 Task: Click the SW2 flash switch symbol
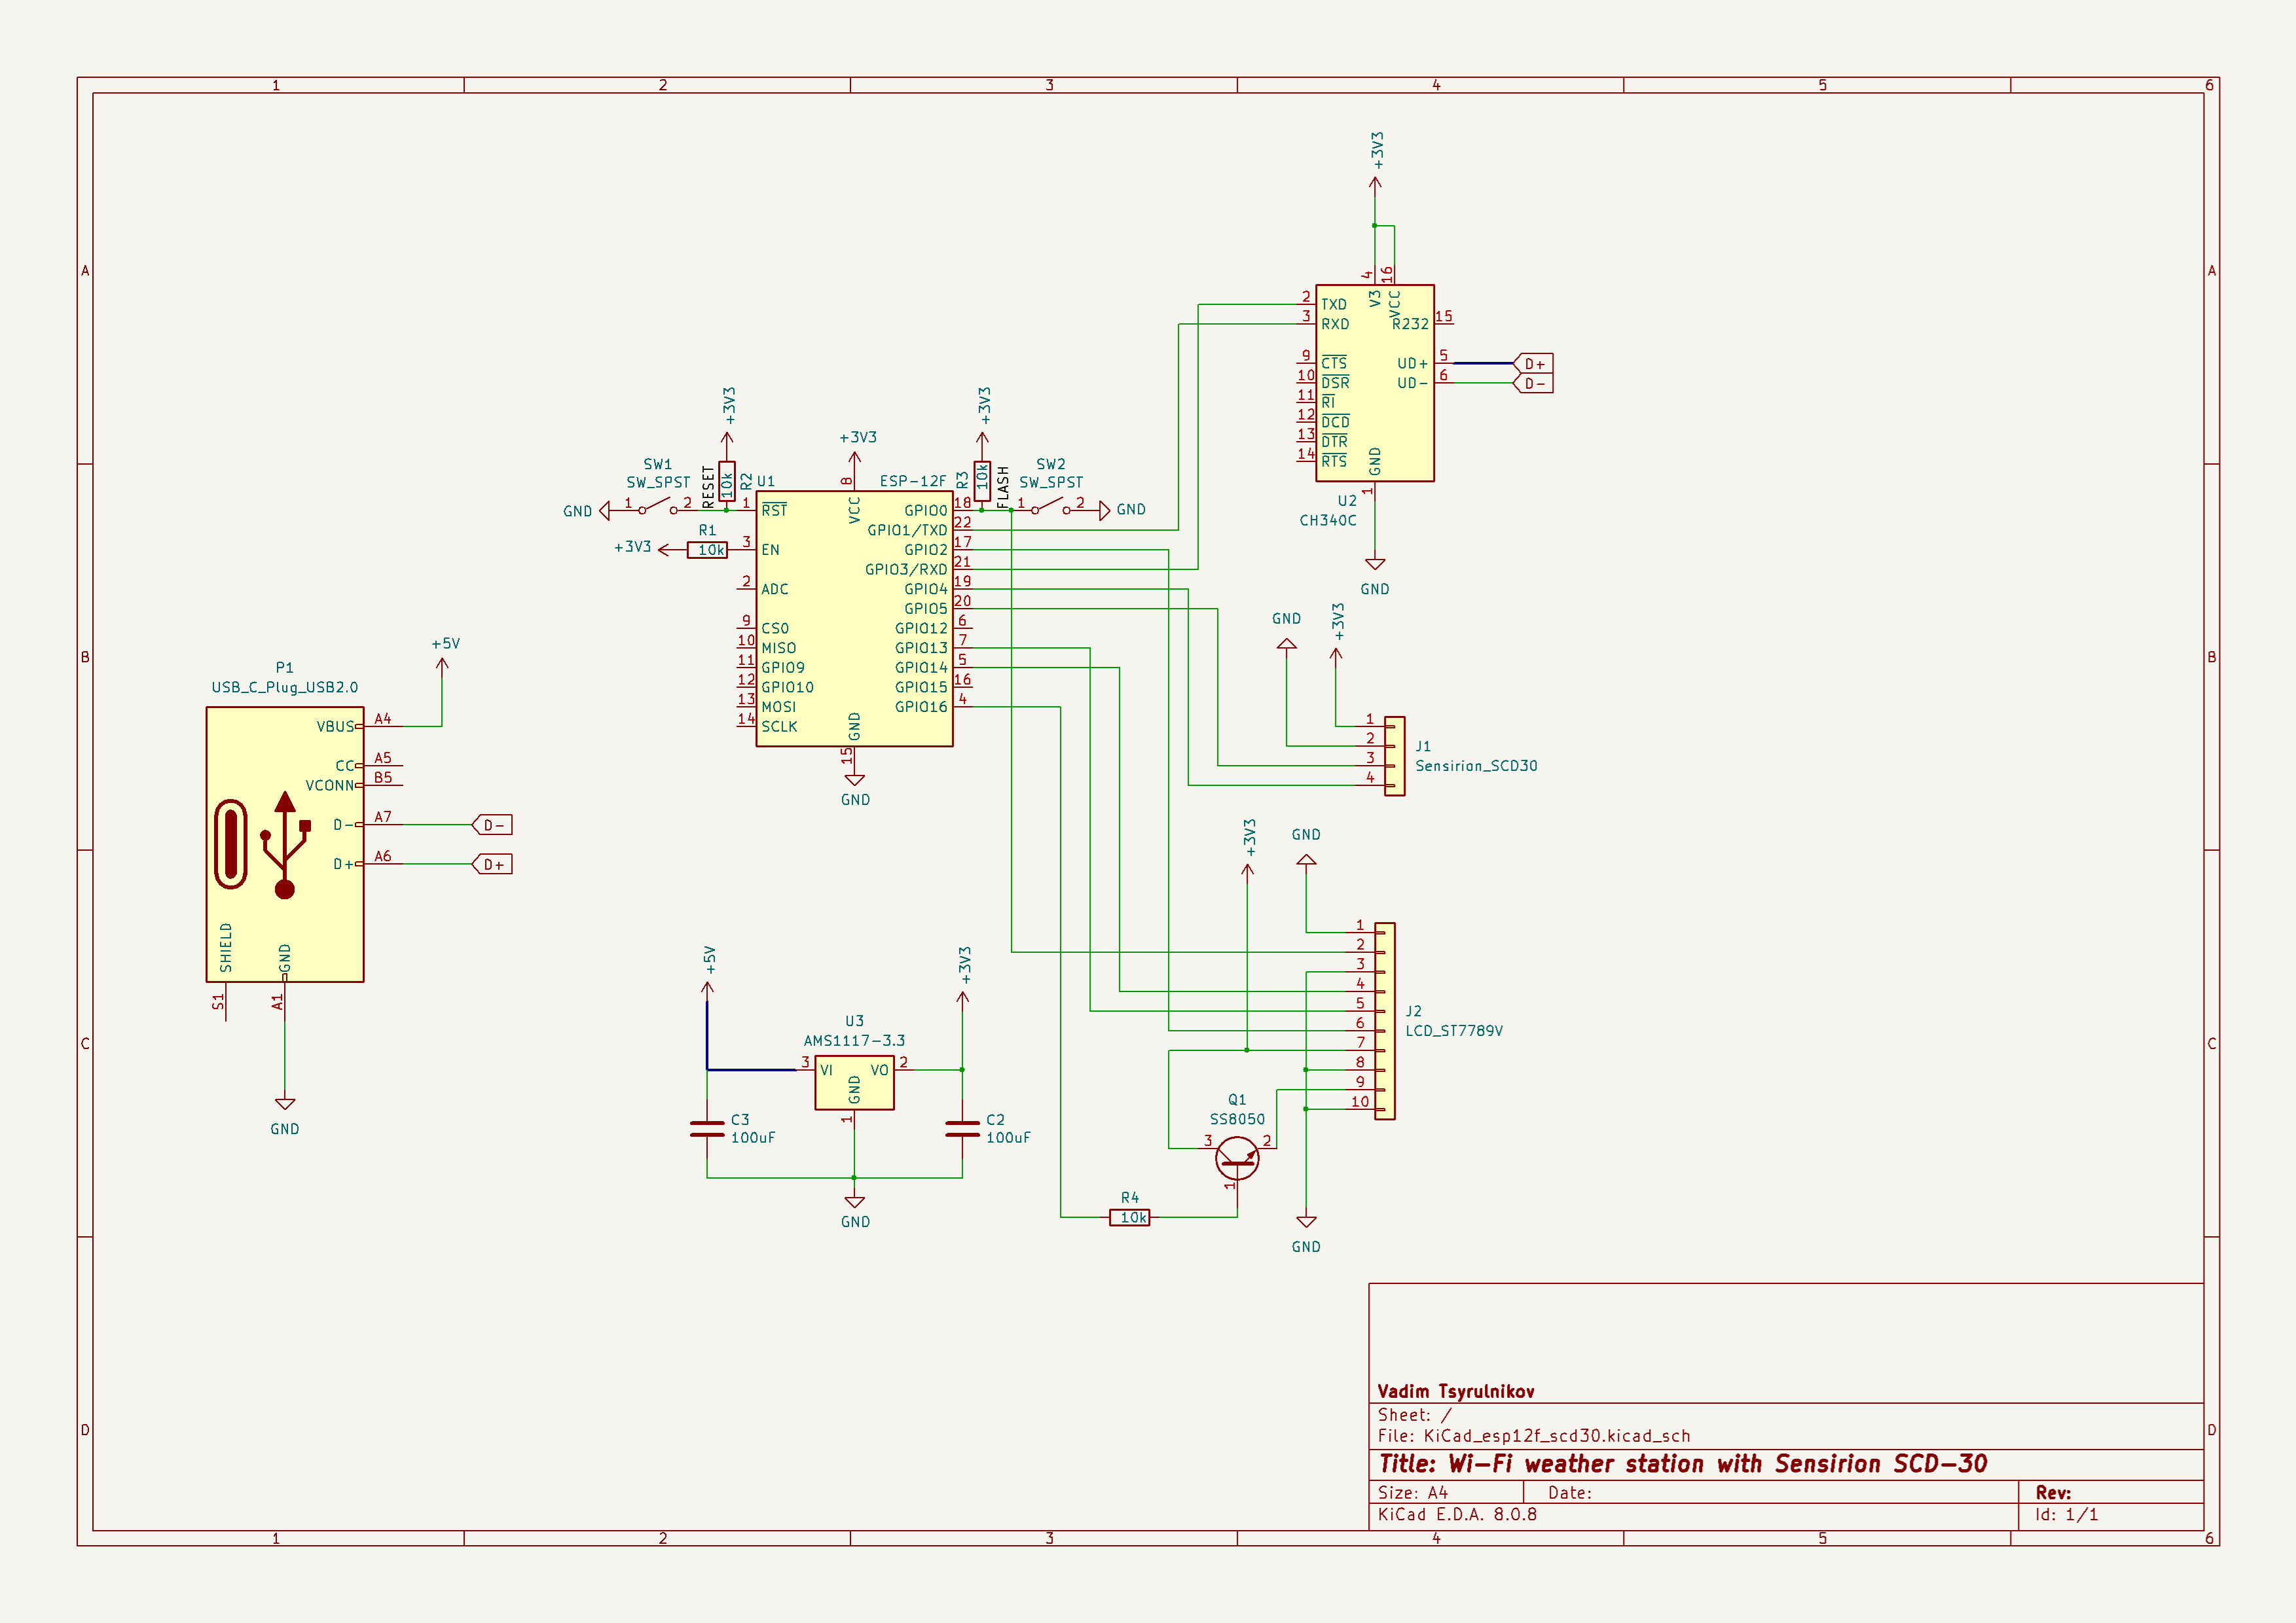point(1050,507)
